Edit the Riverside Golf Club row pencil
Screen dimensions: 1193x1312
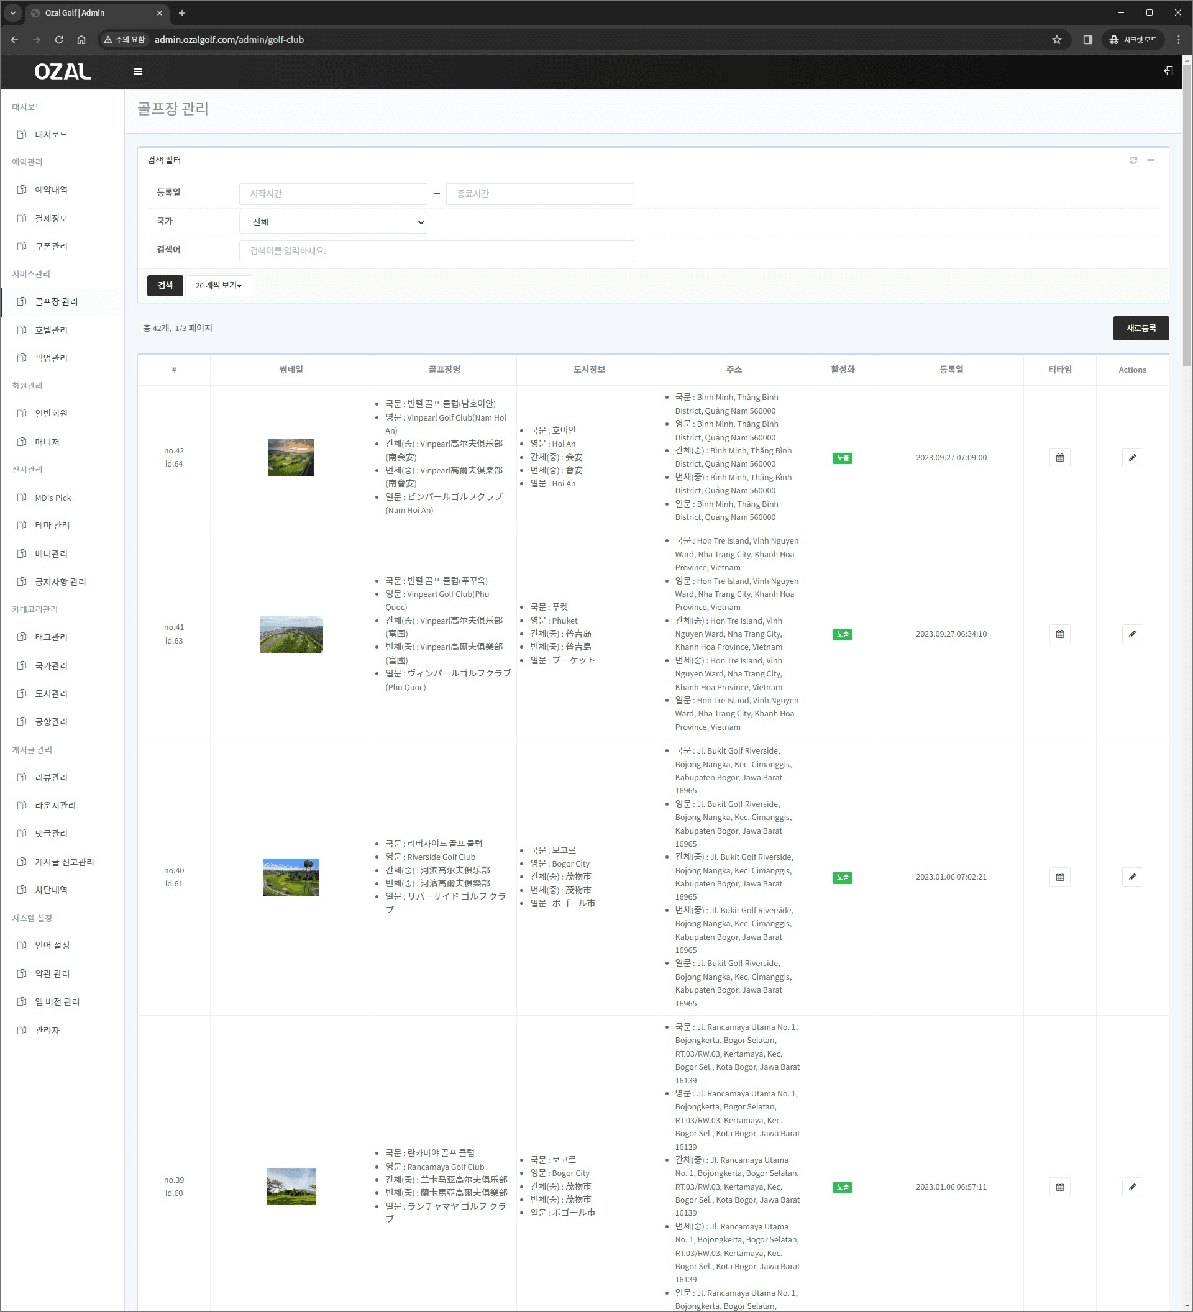pos(1132,877)
